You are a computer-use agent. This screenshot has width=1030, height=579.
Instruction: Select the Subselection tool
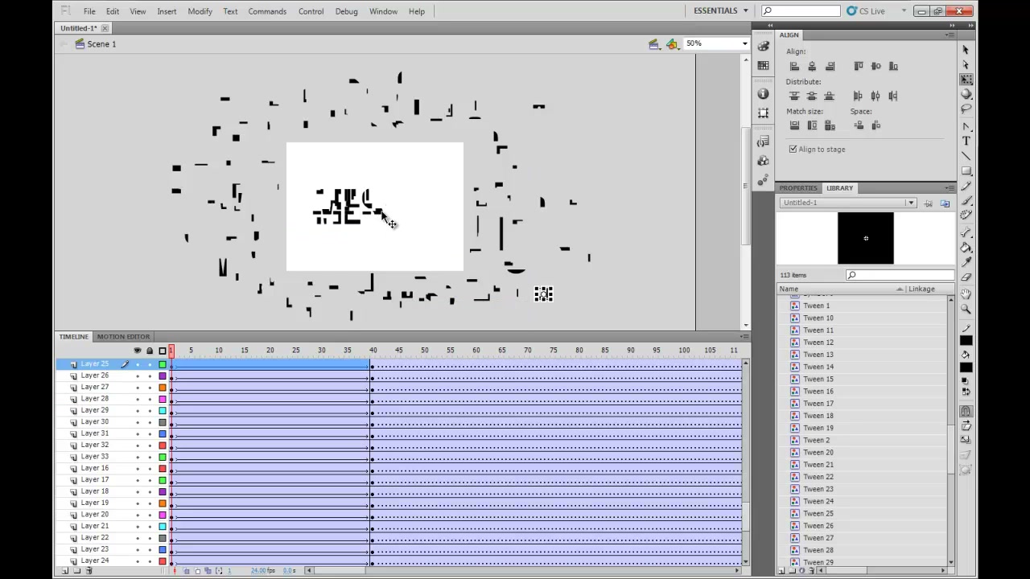pyautogui.click(x=966, y=64)
